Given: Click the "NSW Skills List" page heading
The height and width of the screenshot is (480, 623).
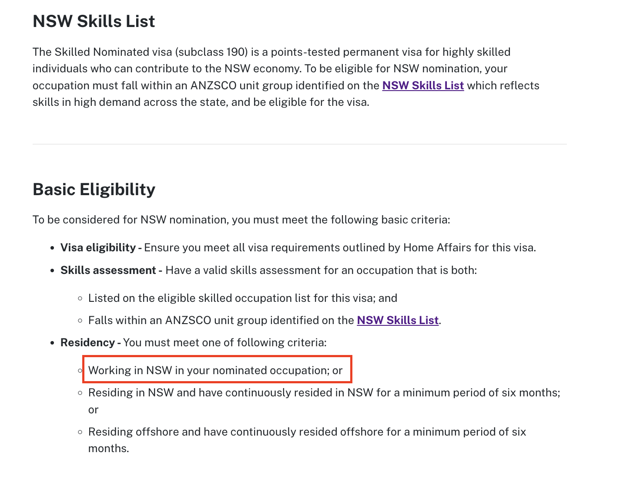Looking at the screenshot, I should point(94,21).
